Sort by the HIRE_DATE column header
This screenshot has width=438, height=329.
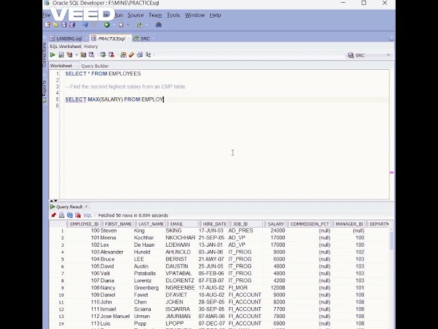click(x=213, y=224)
